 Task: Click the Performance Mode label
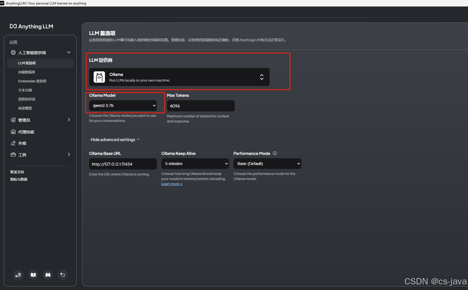tap(252, 153)
